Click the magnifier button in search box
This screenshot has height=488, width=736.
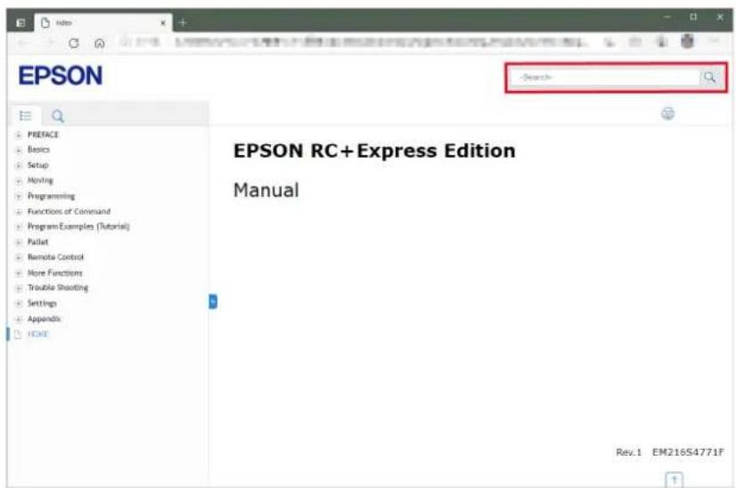click(x=709, y=77)
